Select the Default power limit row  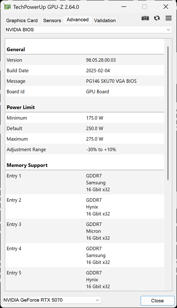pyautogui.click(x=85, y=129)
